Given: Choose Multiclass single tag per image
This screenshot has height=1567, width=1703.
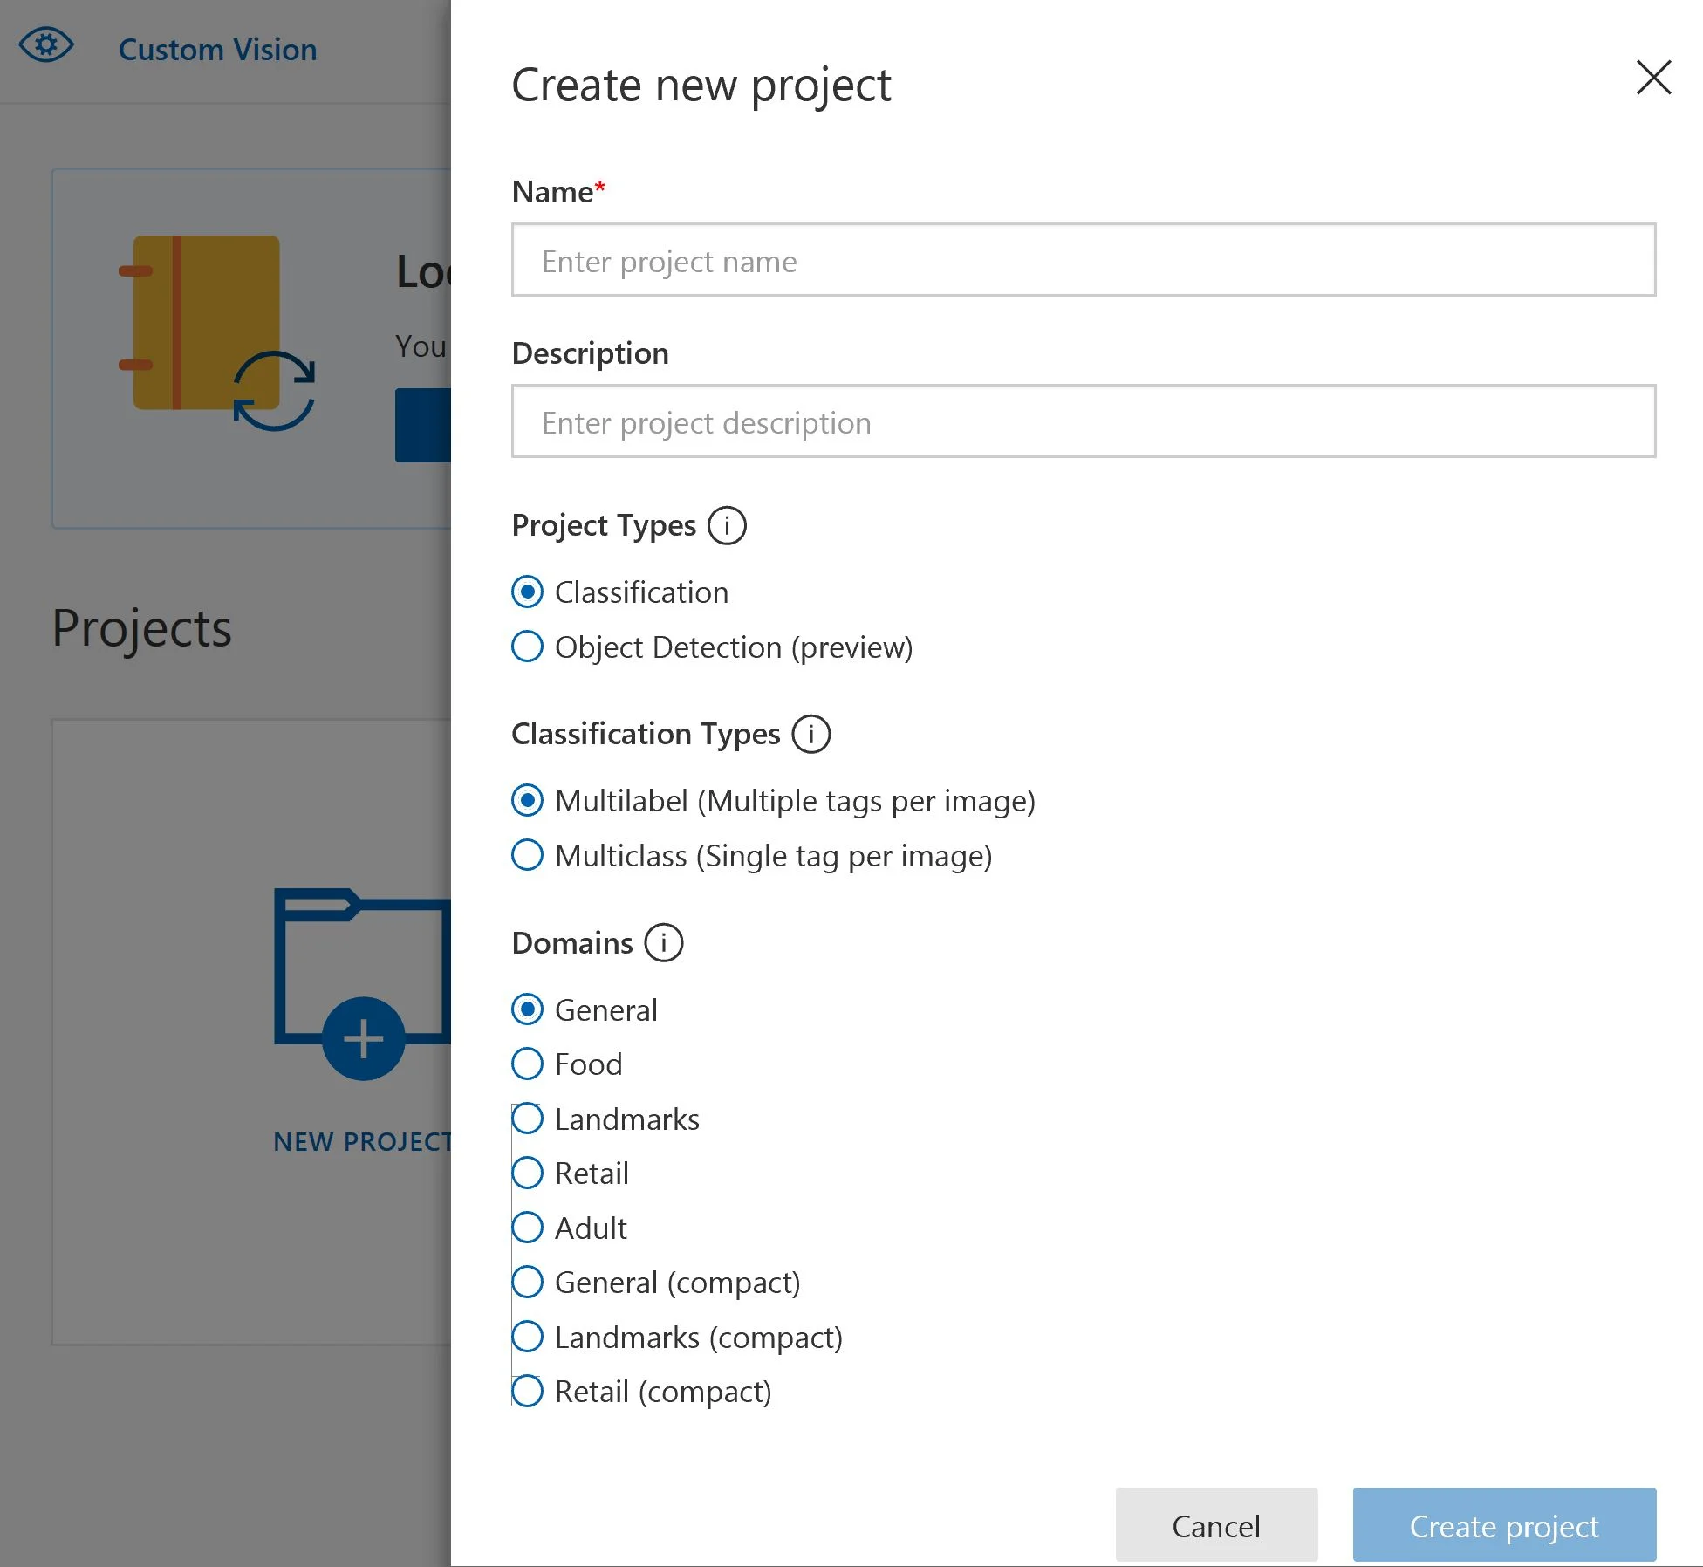Looking at the screenshot, I should (526, 856).
